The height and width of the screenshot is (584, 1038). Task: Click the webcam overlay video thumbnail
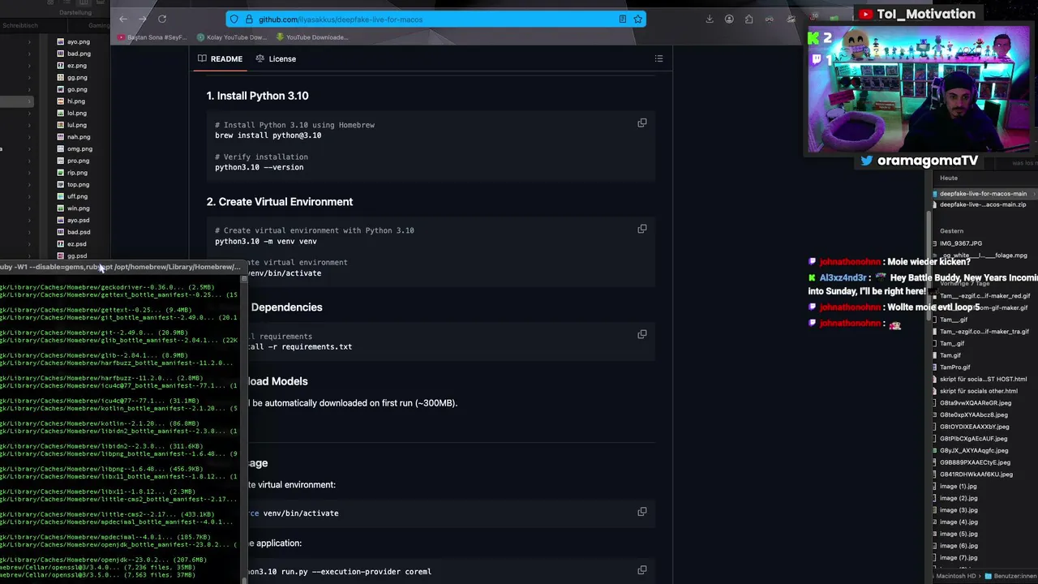(919, 89)
